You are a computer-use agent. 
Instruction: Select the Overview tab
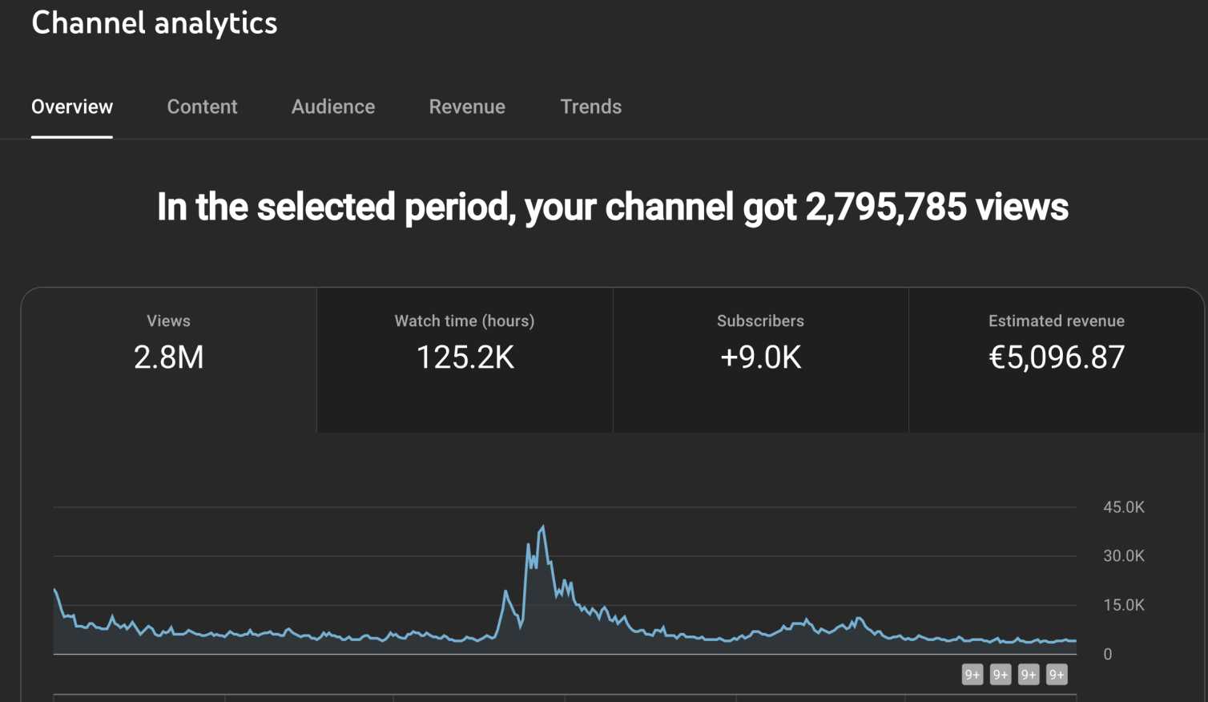pyautogui.click(x=72, y=107)
